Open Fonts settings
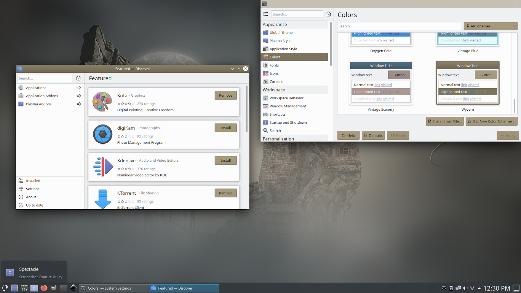Screen dimensions: 521x293 pos(294,65)
